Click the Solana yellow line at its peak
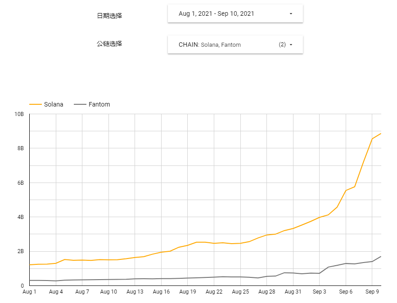Screen dimensions: 397x303 pos(380,134)
